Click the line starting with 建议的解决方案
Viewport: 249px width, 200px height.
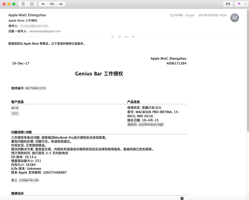coord(83,149)
